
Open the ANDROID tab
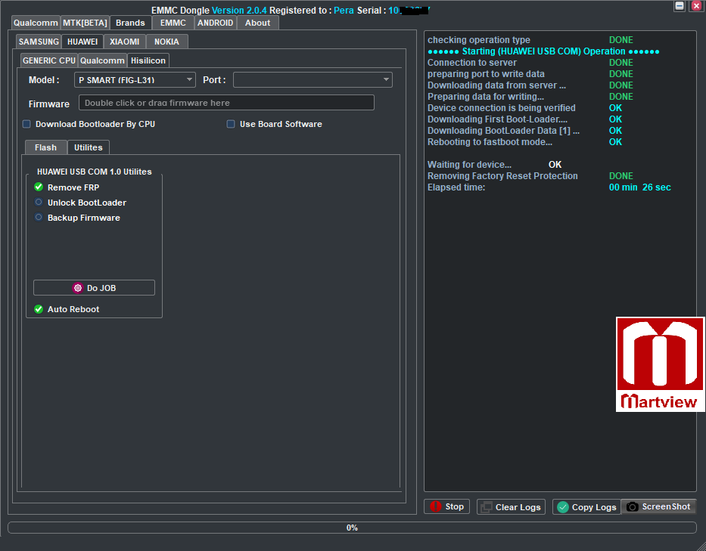pos(215,23)
